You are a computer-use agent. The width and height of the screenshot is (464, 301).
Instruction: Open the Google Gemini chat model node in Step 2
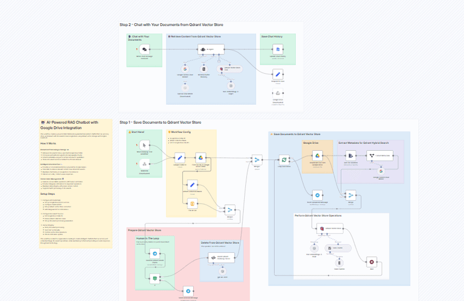point(186,68)
